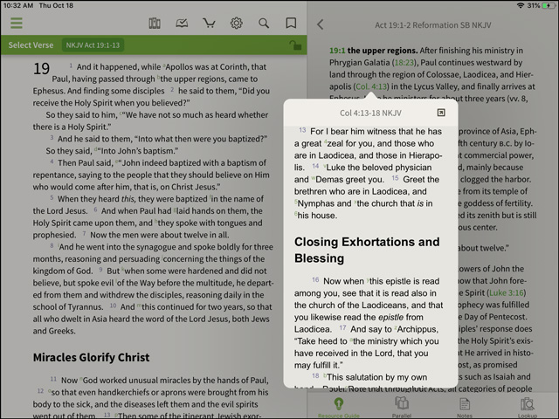Tap the Closing Exhortations and Blessing heading
Screen dimensions: 559x419
pos(367,250)
